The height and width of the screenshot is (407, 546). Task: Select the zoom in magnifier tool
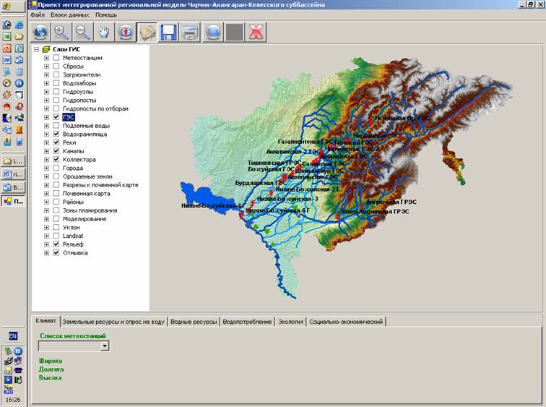(x=61, y=32)
